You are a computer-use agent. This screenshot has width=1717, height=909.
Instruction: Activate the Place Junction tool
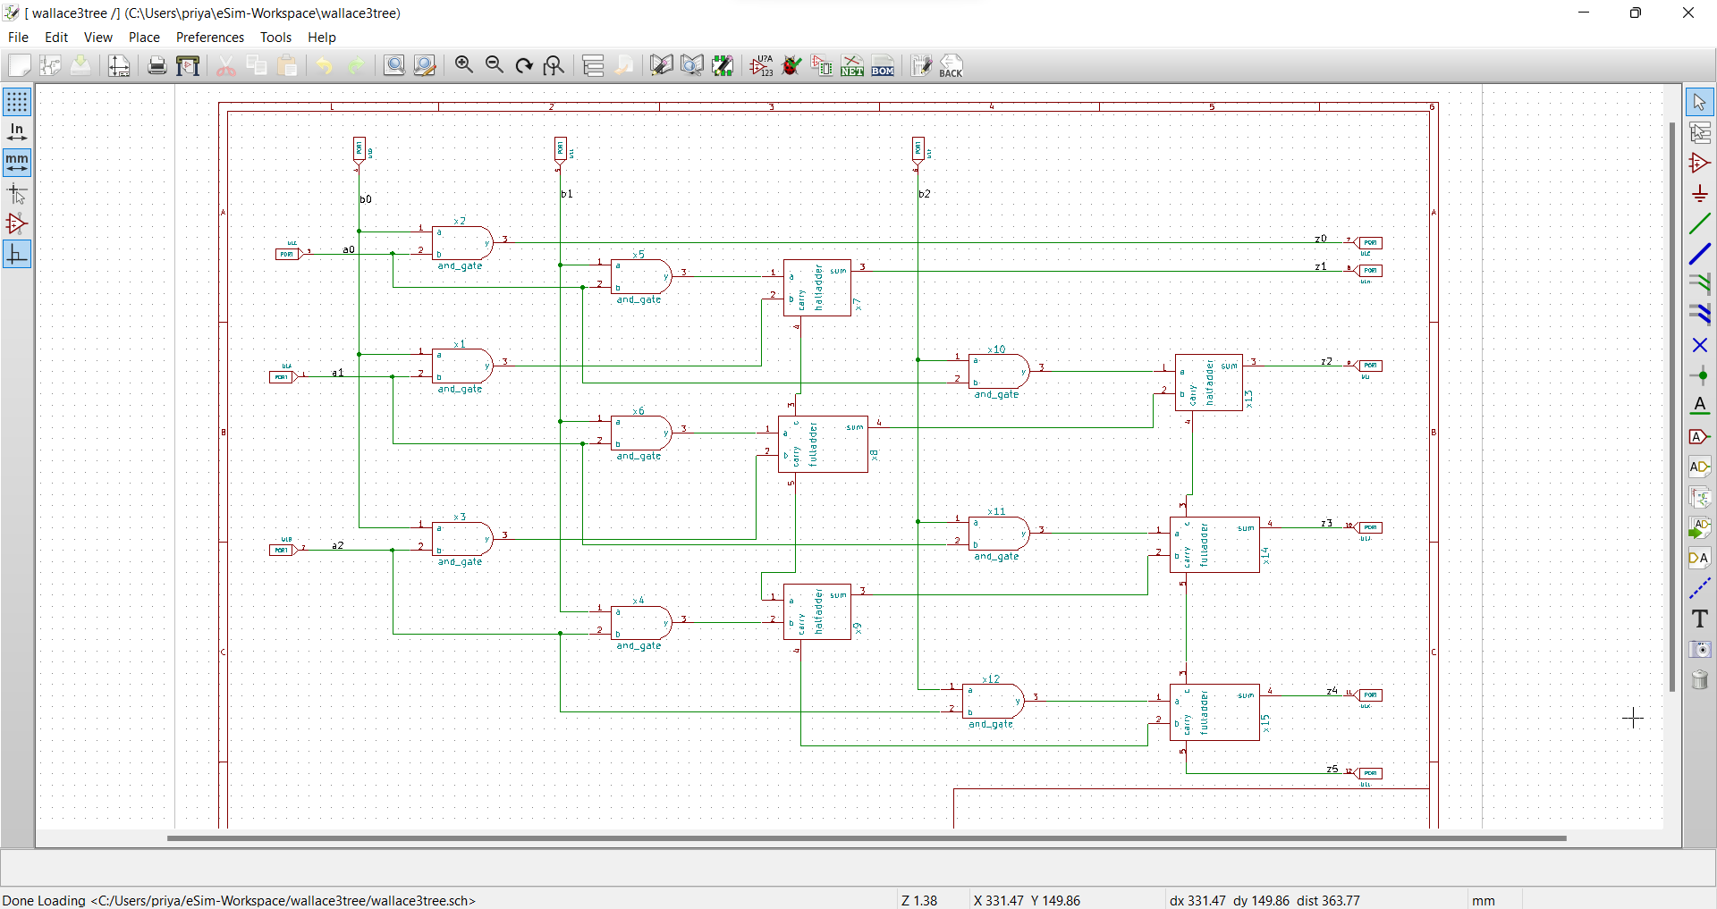(x=1700, y=375)
